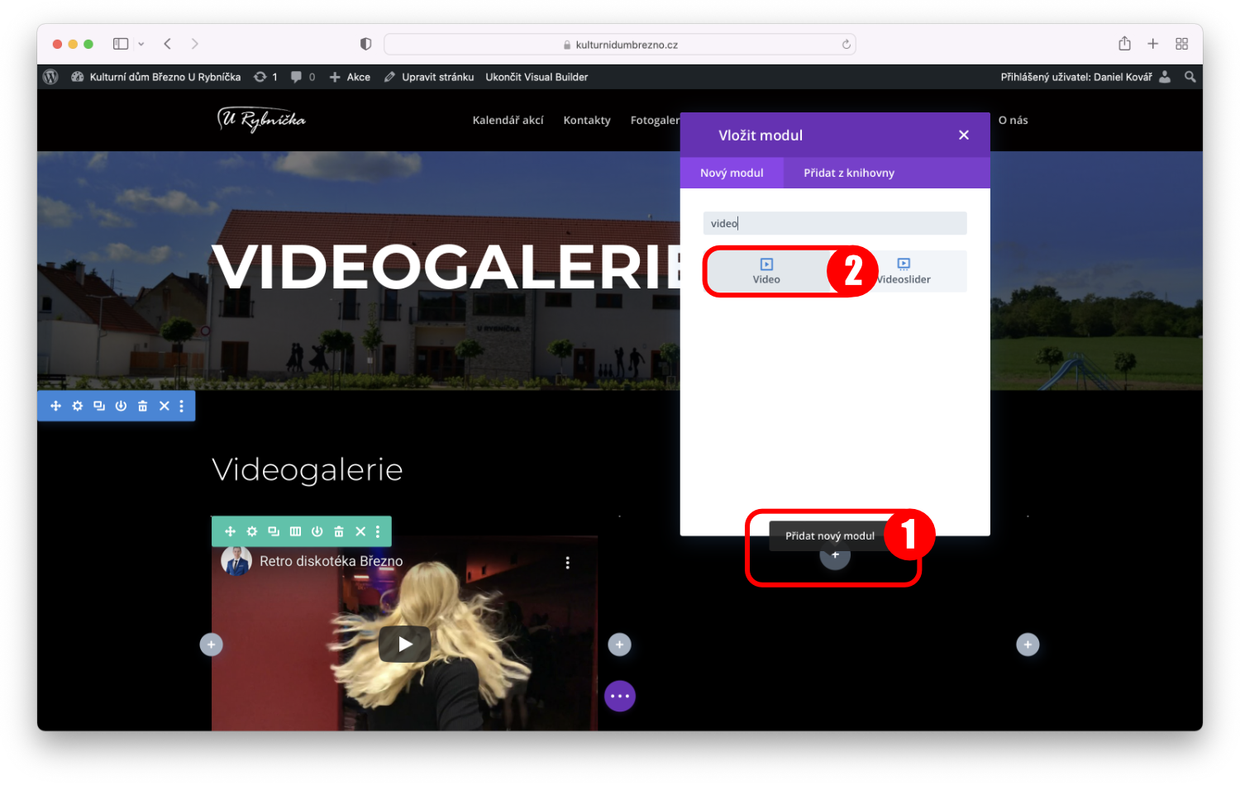The width and height of the screenshot is (1240, 785).
Task: Click Videogalerie section heading text
Action: (x=308, y=469)
